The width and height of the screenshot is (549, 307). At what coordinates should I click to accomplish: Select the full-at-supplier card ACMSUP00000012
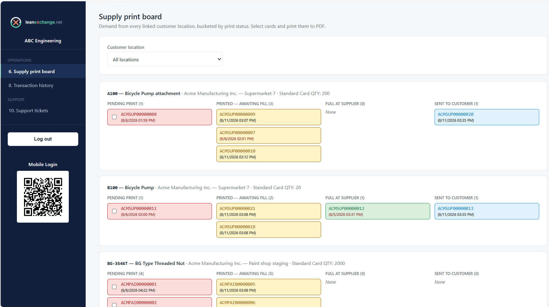378,211
